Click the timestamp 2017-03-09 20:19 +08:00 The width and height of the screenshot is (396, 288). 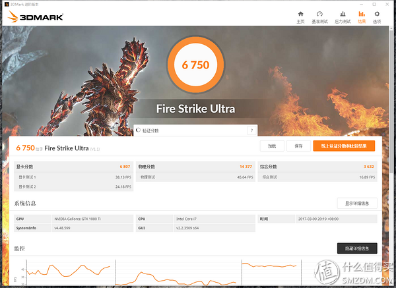coord(318,219)
